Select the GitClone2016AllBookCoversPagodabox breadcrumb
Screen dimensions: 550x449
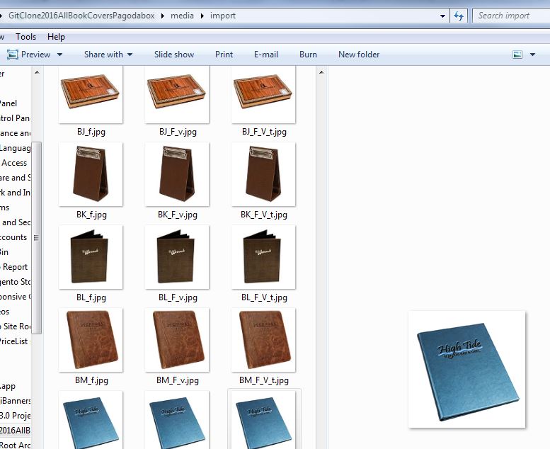[81, 16]
